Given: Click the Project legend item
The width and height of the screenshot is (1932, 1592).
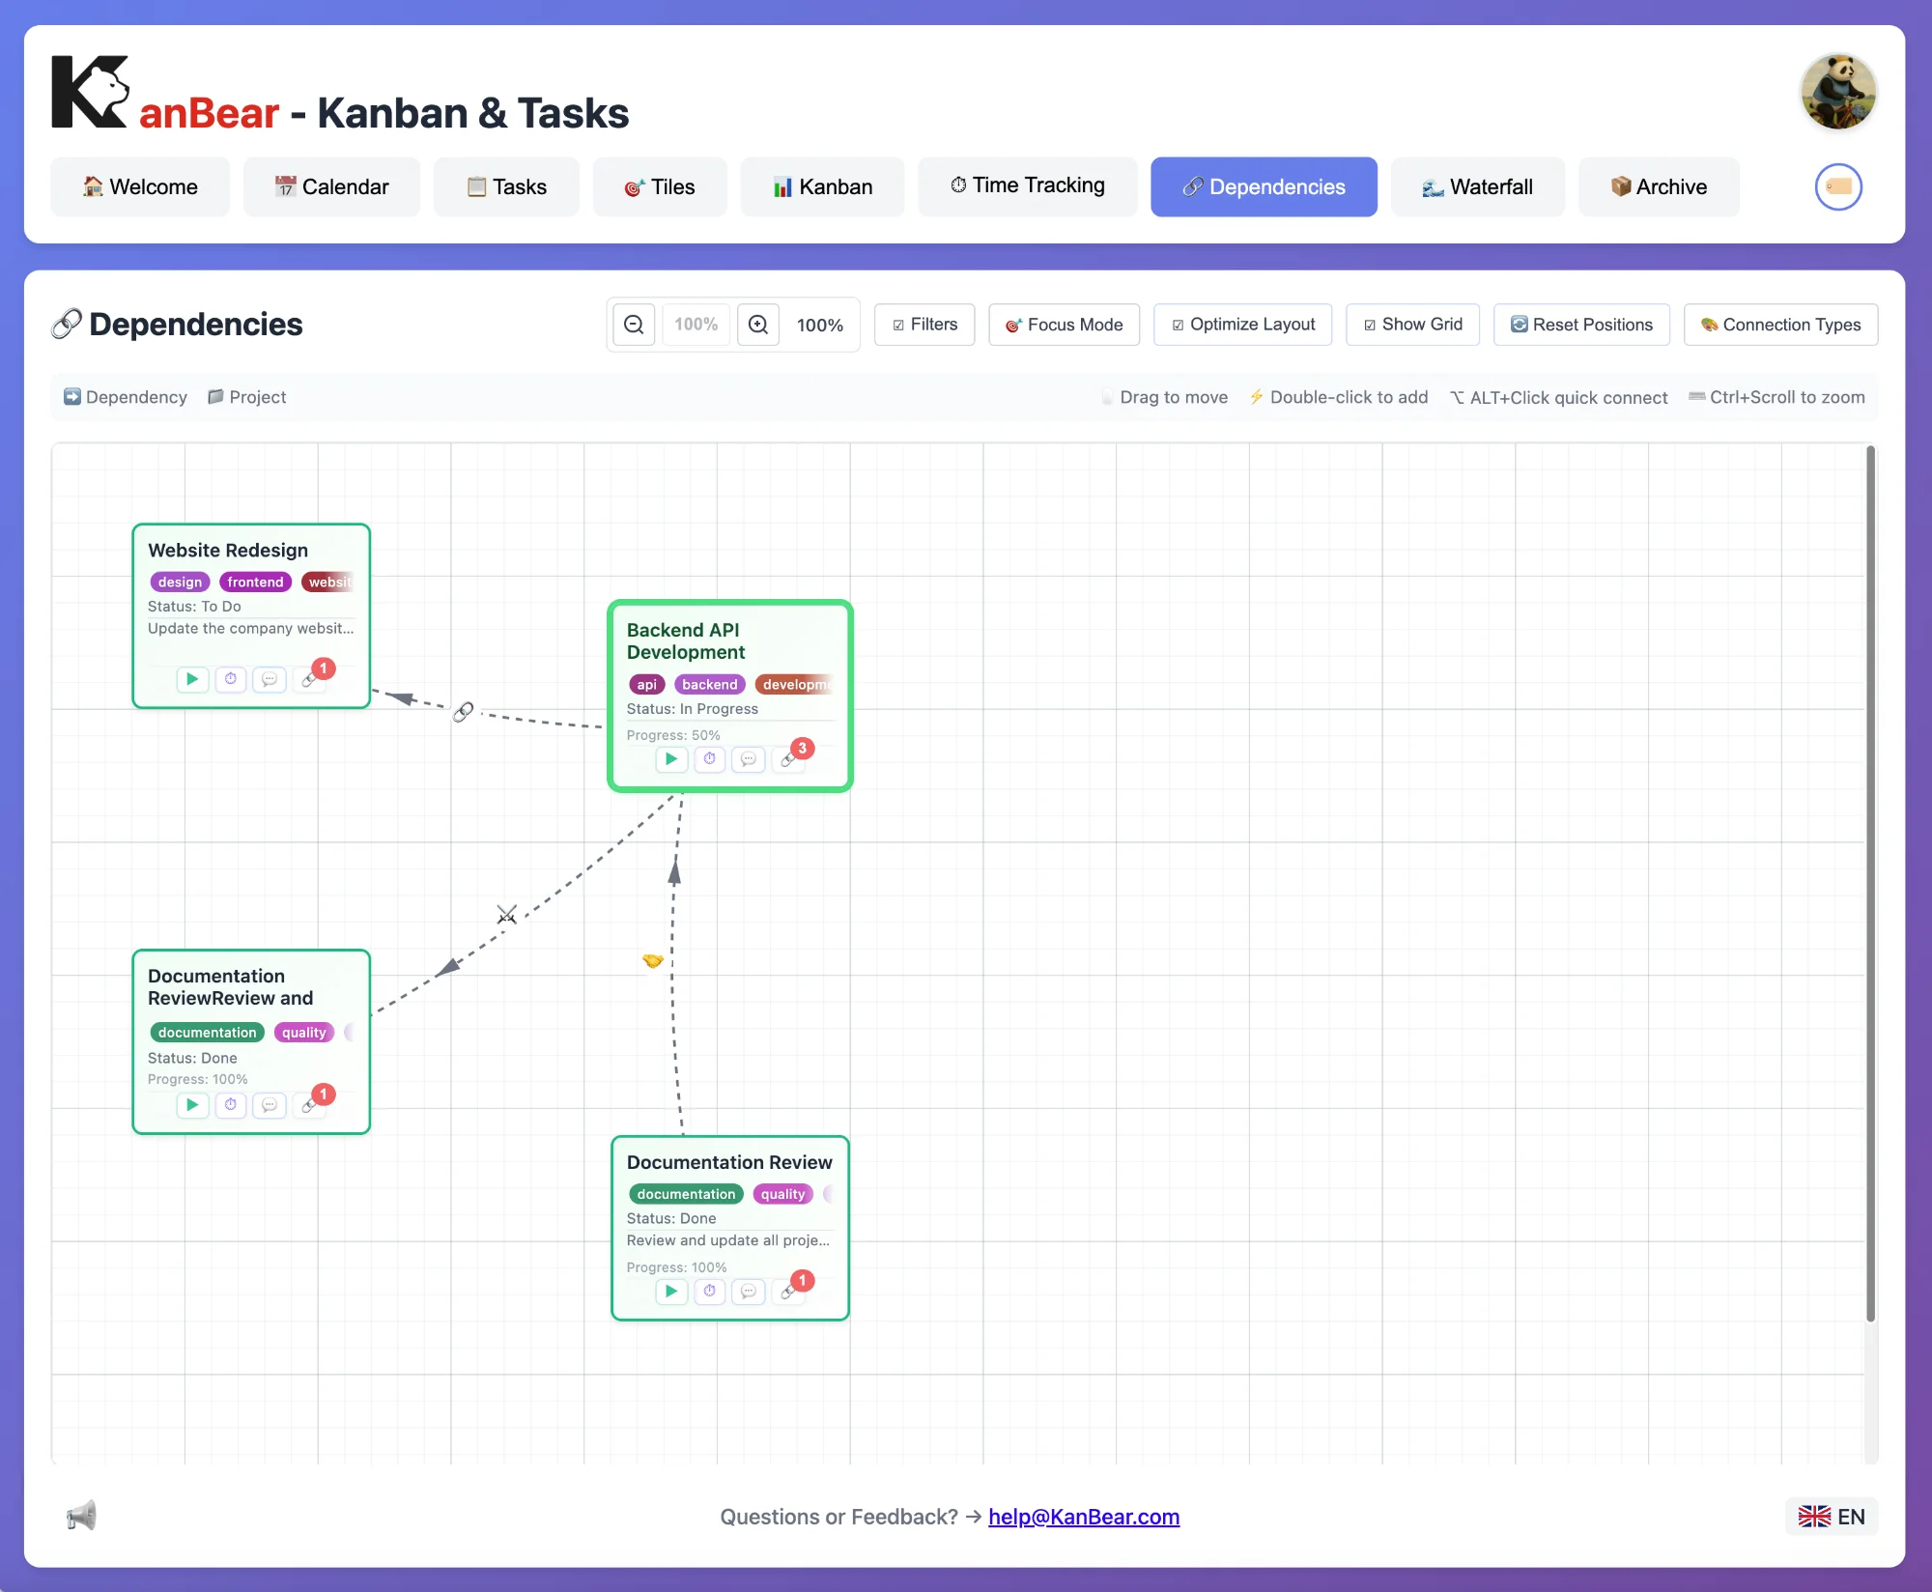Looking at the screenshot, I should tap(247, 397).
